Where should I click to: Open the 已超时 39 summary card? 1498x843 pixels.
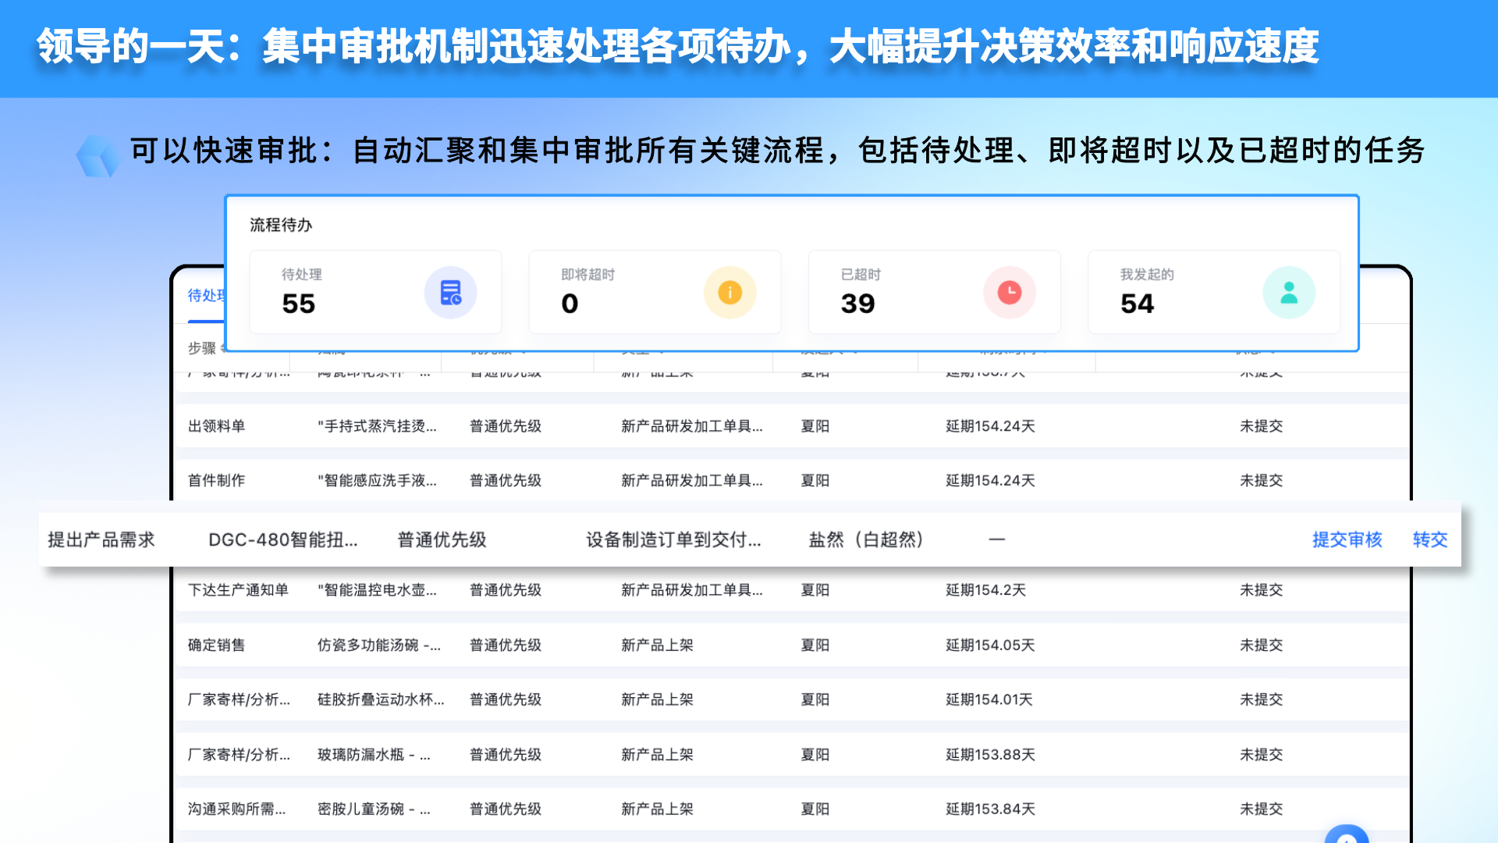click(934, 292)
